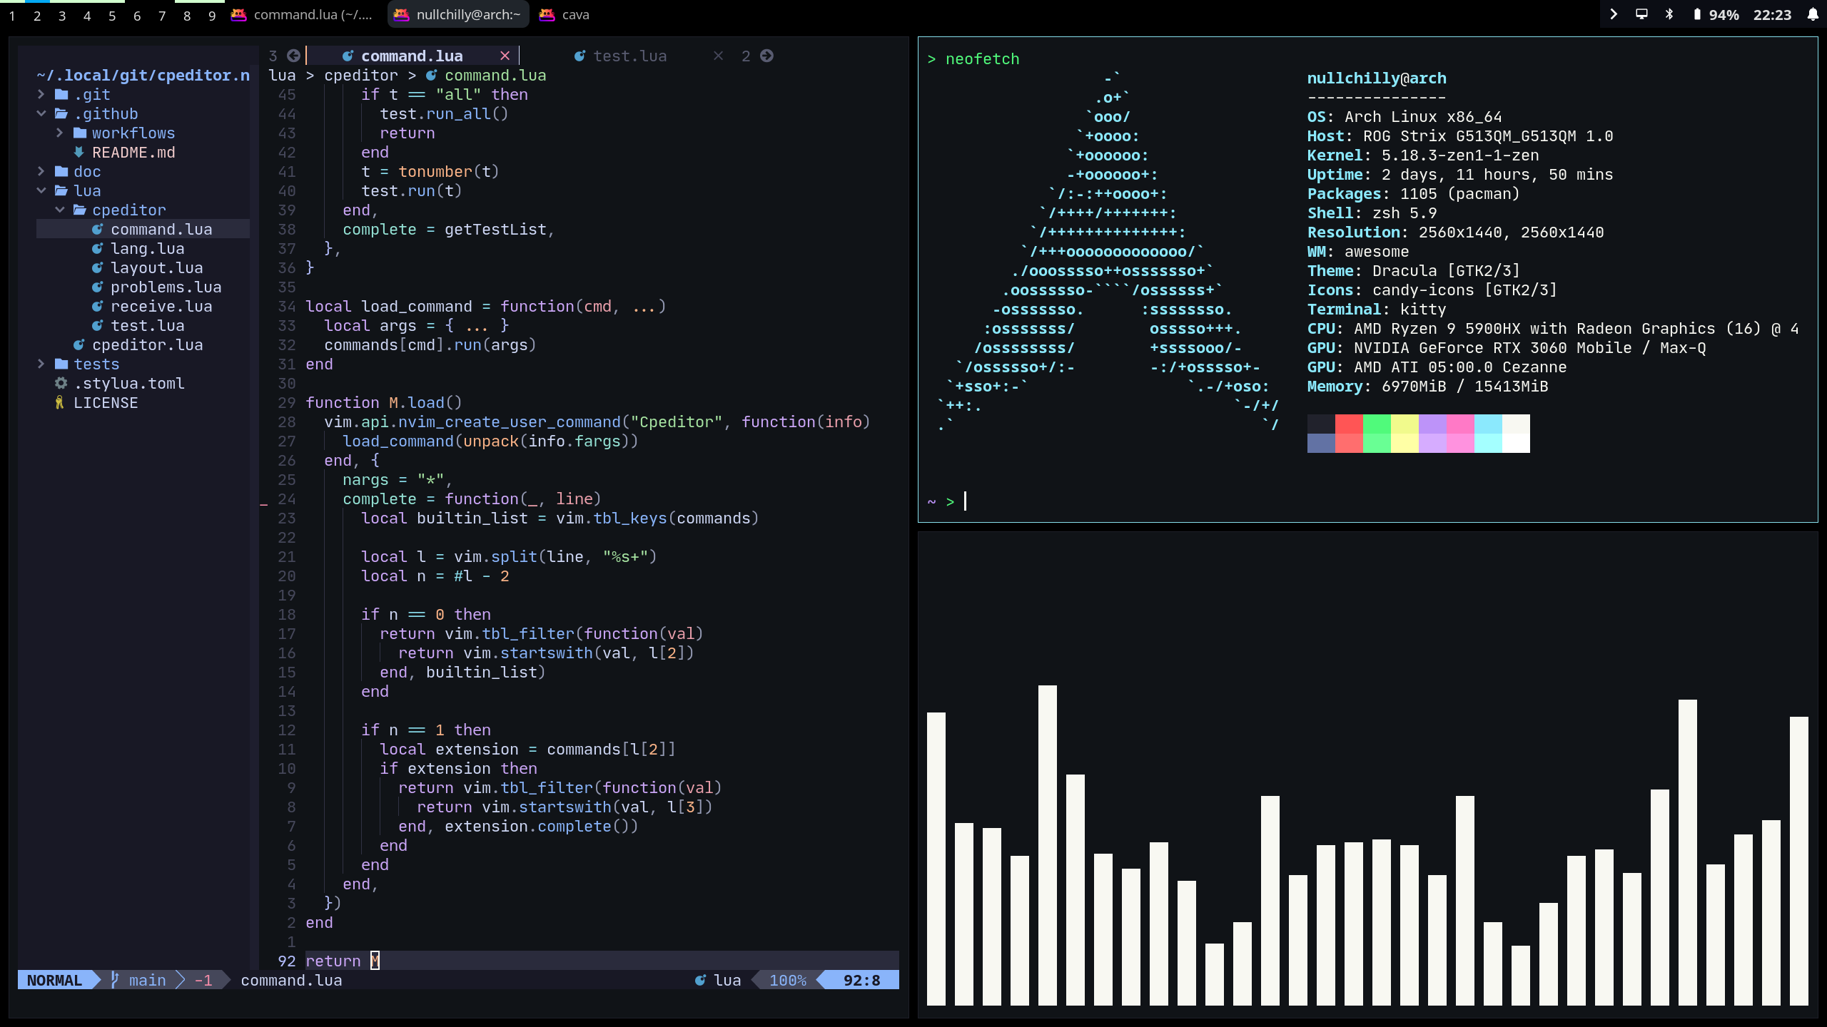Screen dimensions: 1827x1027
Task: Switch to the test.lua buffer tab
Action: click(x=629, y=56)
